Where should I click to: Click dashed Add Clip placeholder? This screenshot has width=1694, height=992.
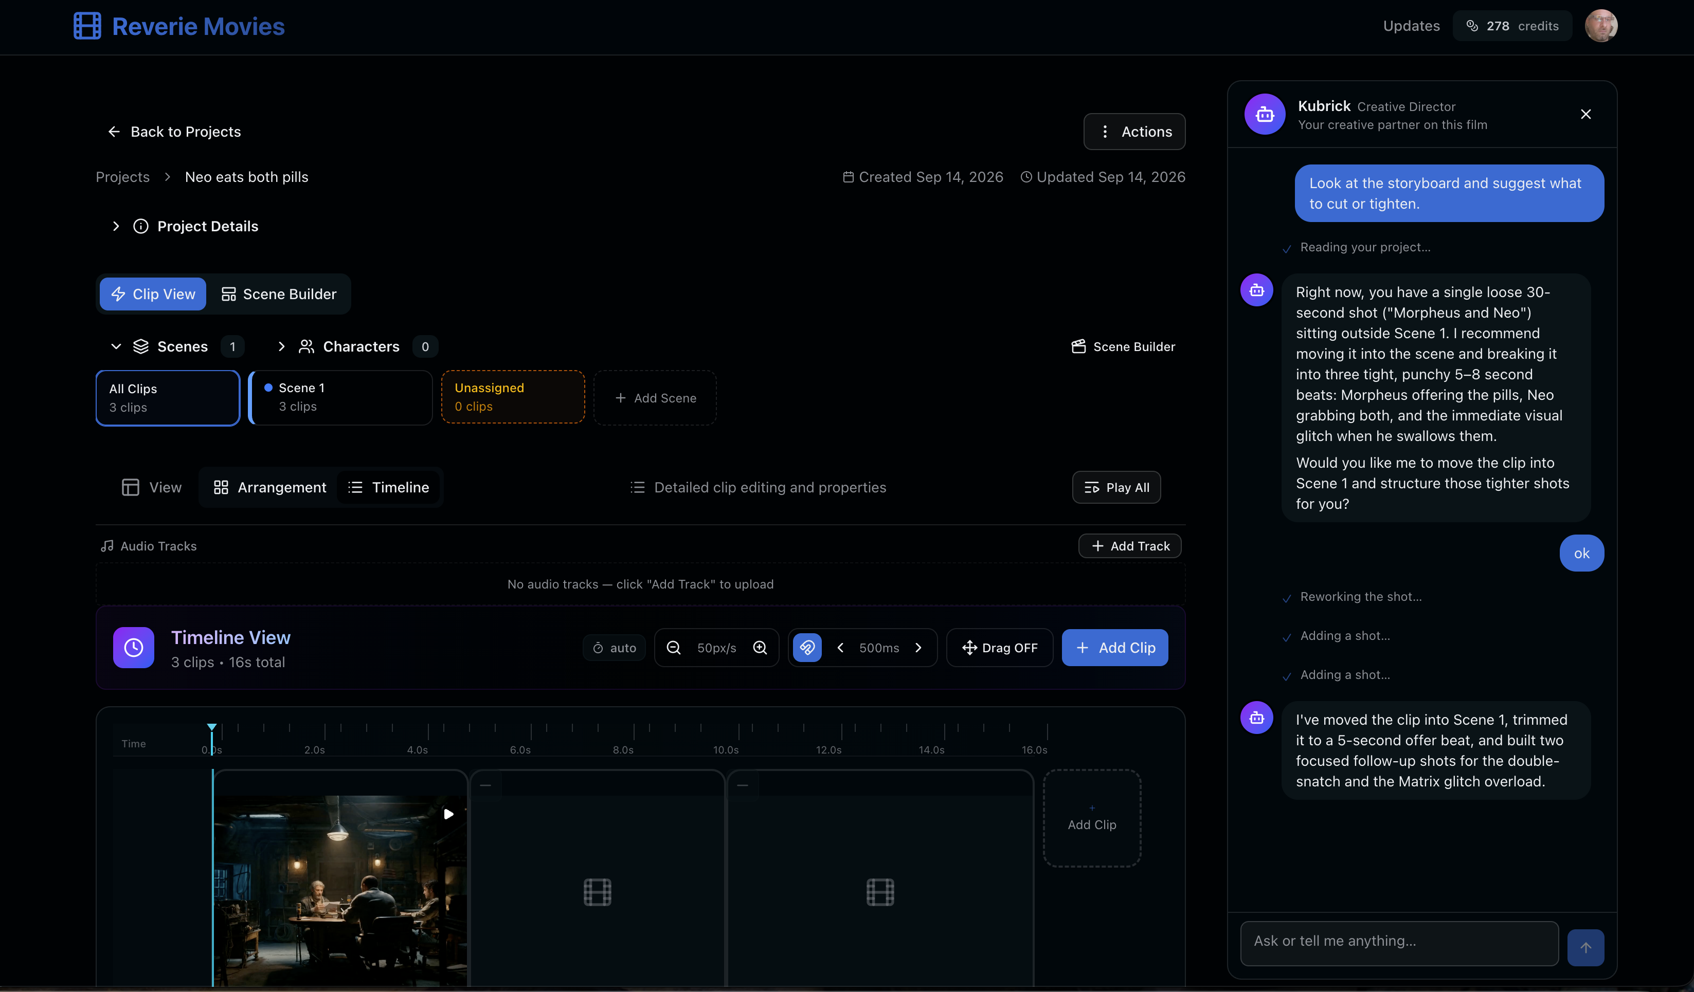1092,819
